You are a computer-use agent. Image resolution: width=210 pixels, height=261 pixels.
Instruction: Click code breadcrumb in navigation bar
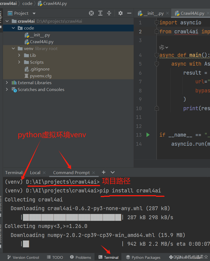click(28, 4)
